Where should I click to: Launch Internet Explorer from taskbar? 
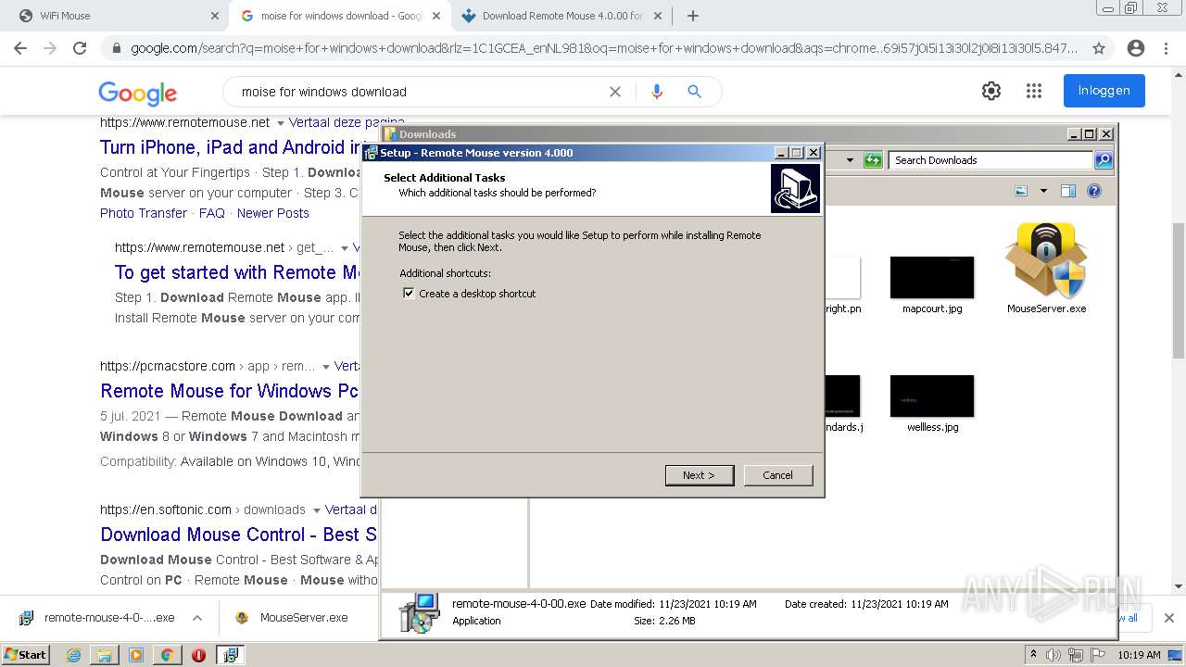[x=73, y=655]
